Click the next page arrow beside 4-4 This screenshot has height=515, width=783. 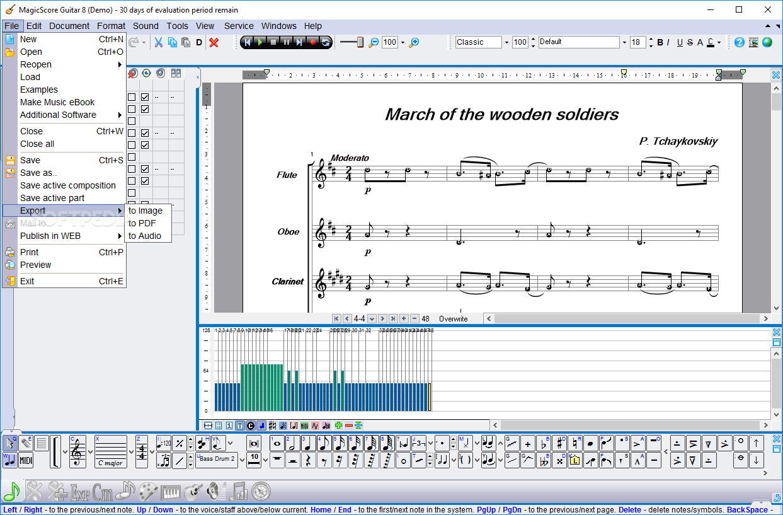tap(382, 319)
